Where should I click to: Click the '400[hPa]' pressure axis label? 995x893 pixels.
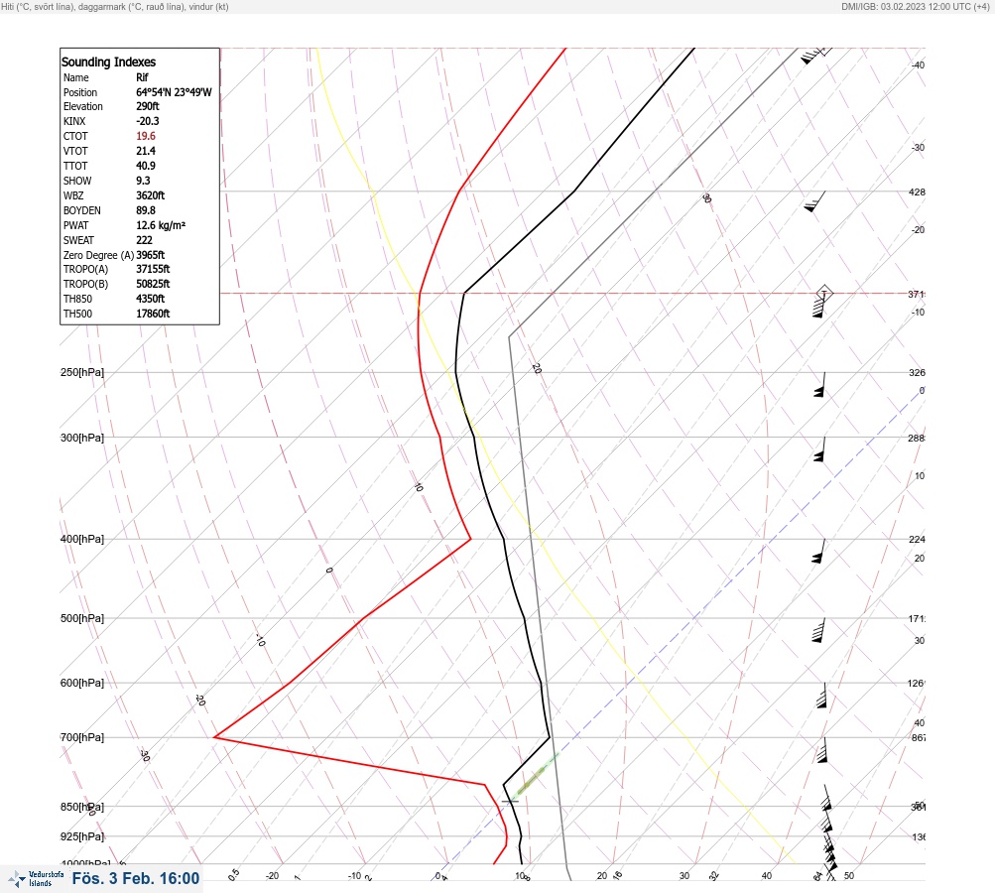point(82,539)
